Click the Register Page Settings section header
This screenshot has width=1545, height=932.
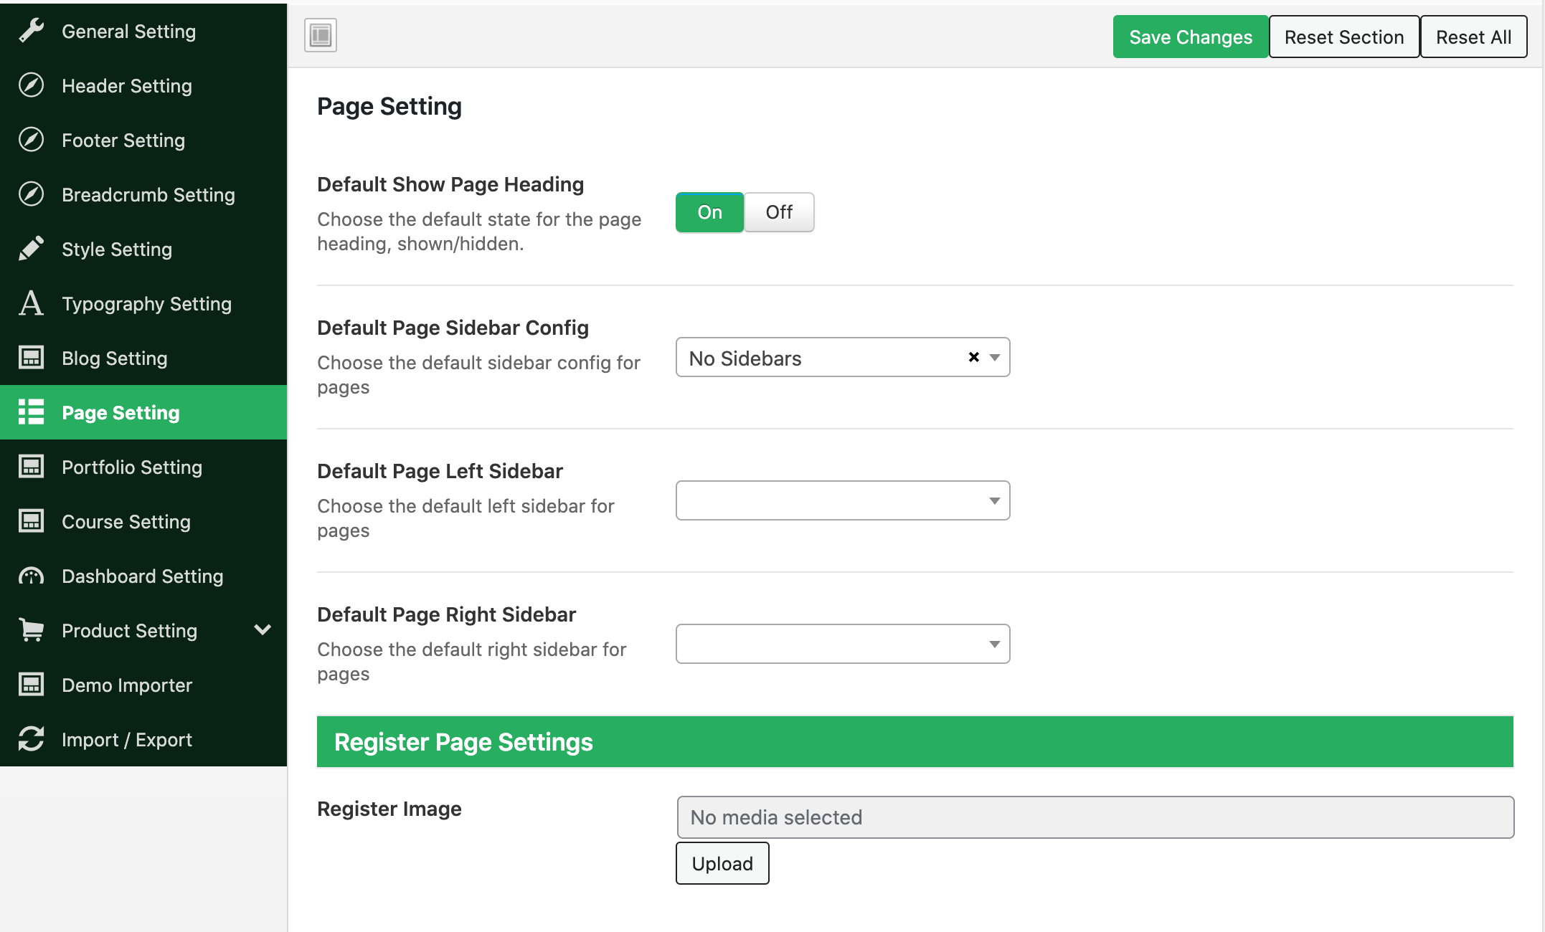coord(915,741)
